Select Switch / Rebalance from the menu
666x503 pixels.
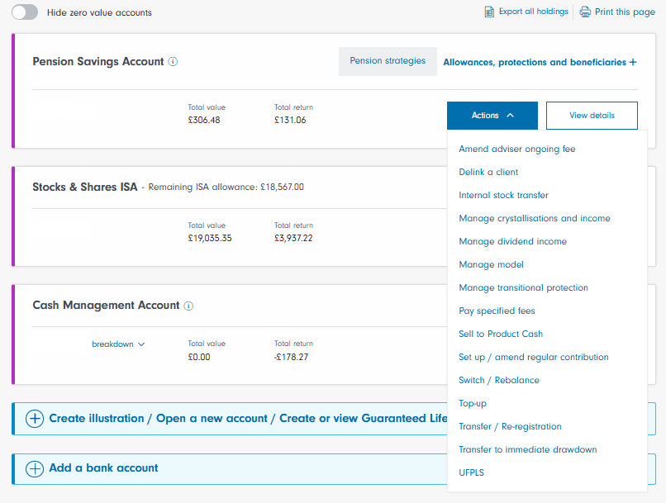point(498,381)
